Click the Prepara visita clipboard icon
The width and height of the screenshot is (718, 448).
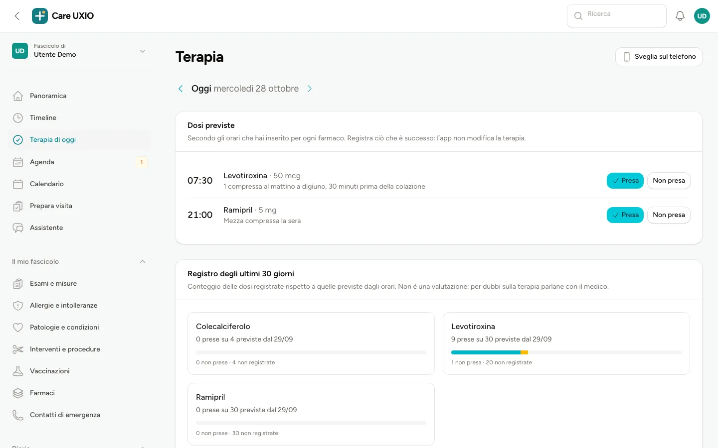(18, 206)
